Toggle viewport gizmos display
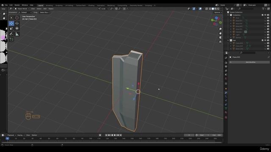Screen dimensions: 271x152 pyautogui.click(x=194, y=8)
